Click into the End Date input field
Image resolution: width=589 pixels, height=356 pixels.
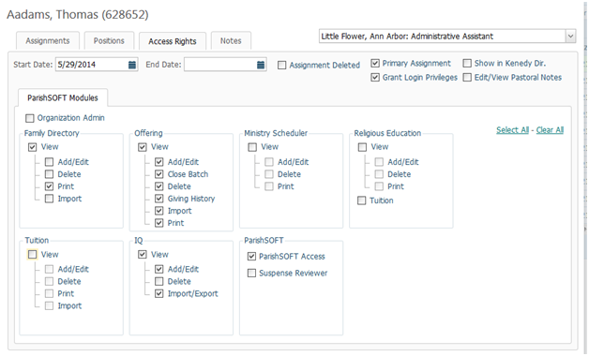click(x=220, y=65)
